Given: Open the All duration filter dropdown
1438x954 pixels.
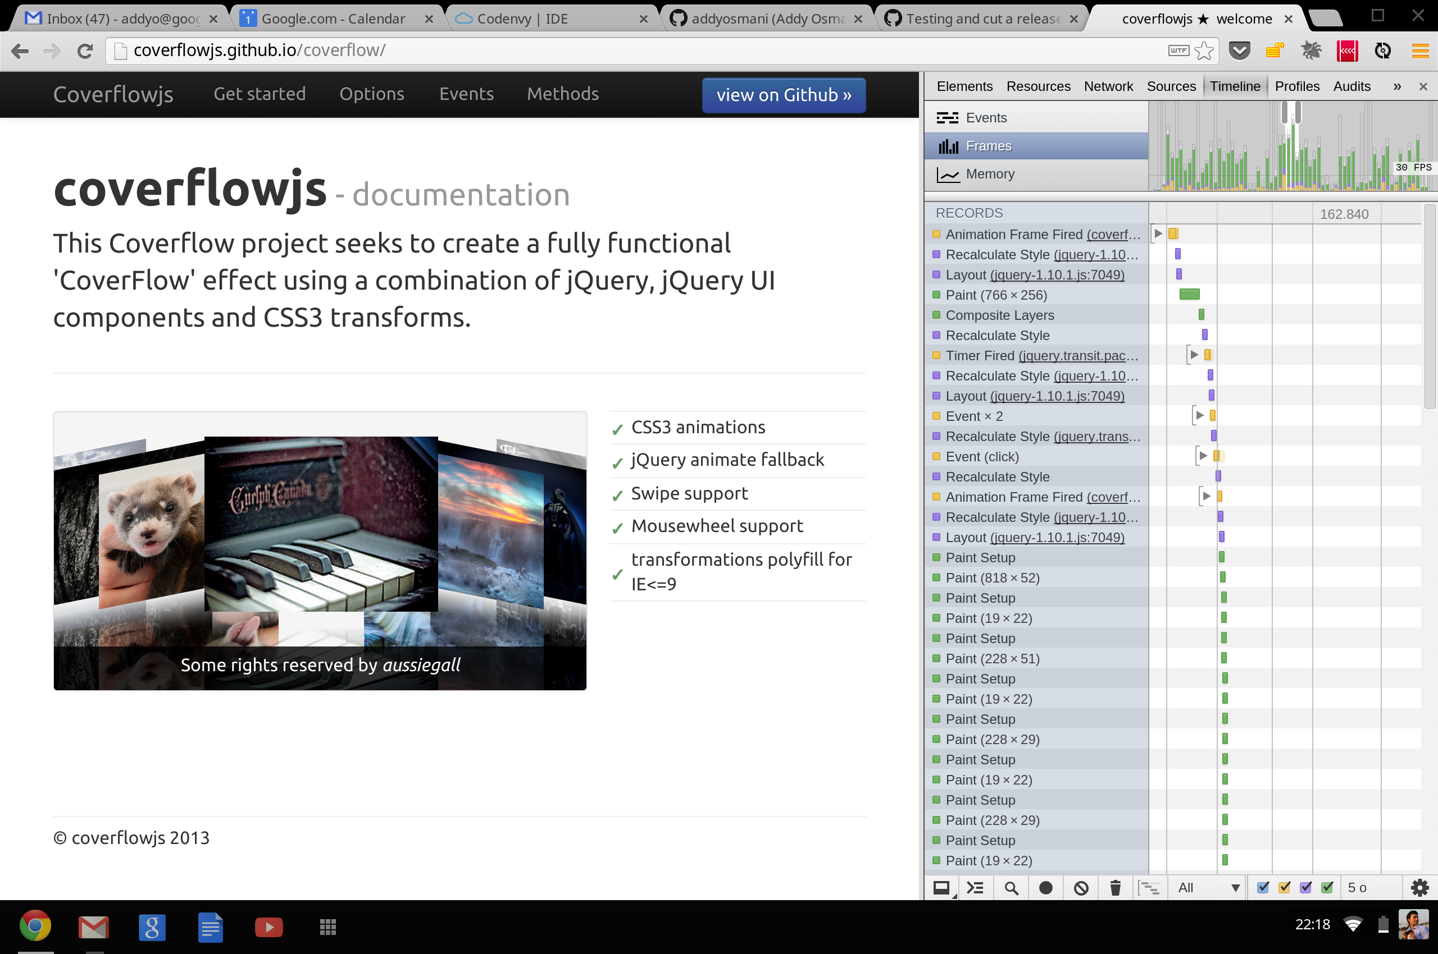Looking at the screenshot, I should pos(1208,888).
